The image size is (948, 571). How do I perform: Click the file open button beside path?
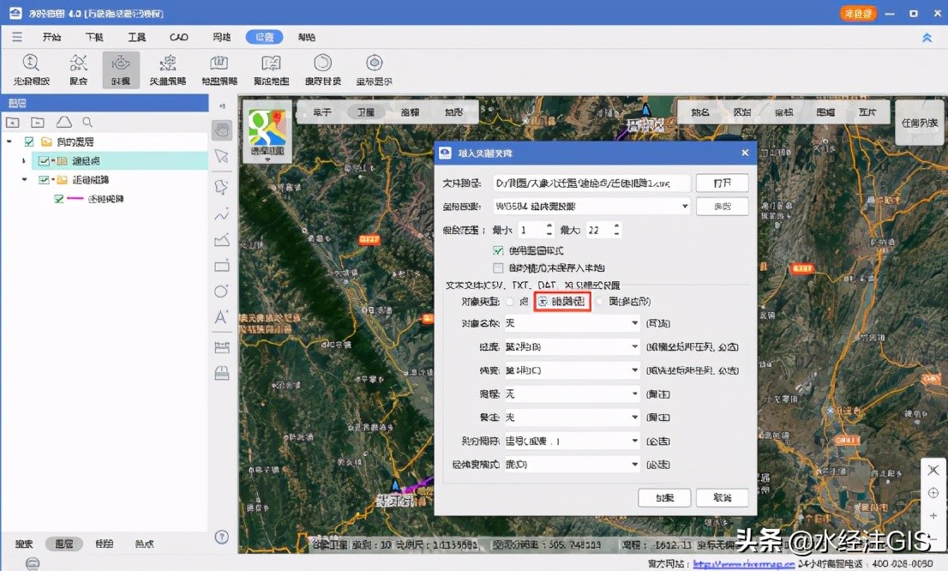pyautogui.click(x=722, y=183)
